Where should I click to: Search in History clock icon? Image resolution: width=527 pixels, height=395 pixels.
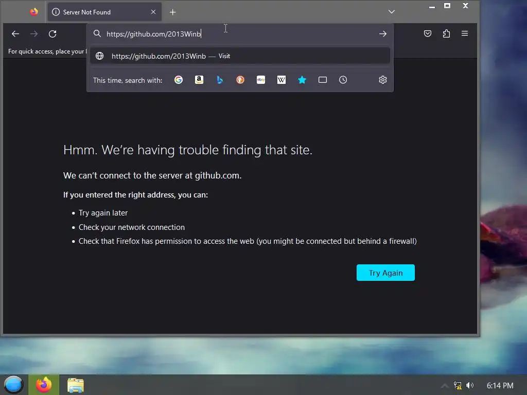343,80
